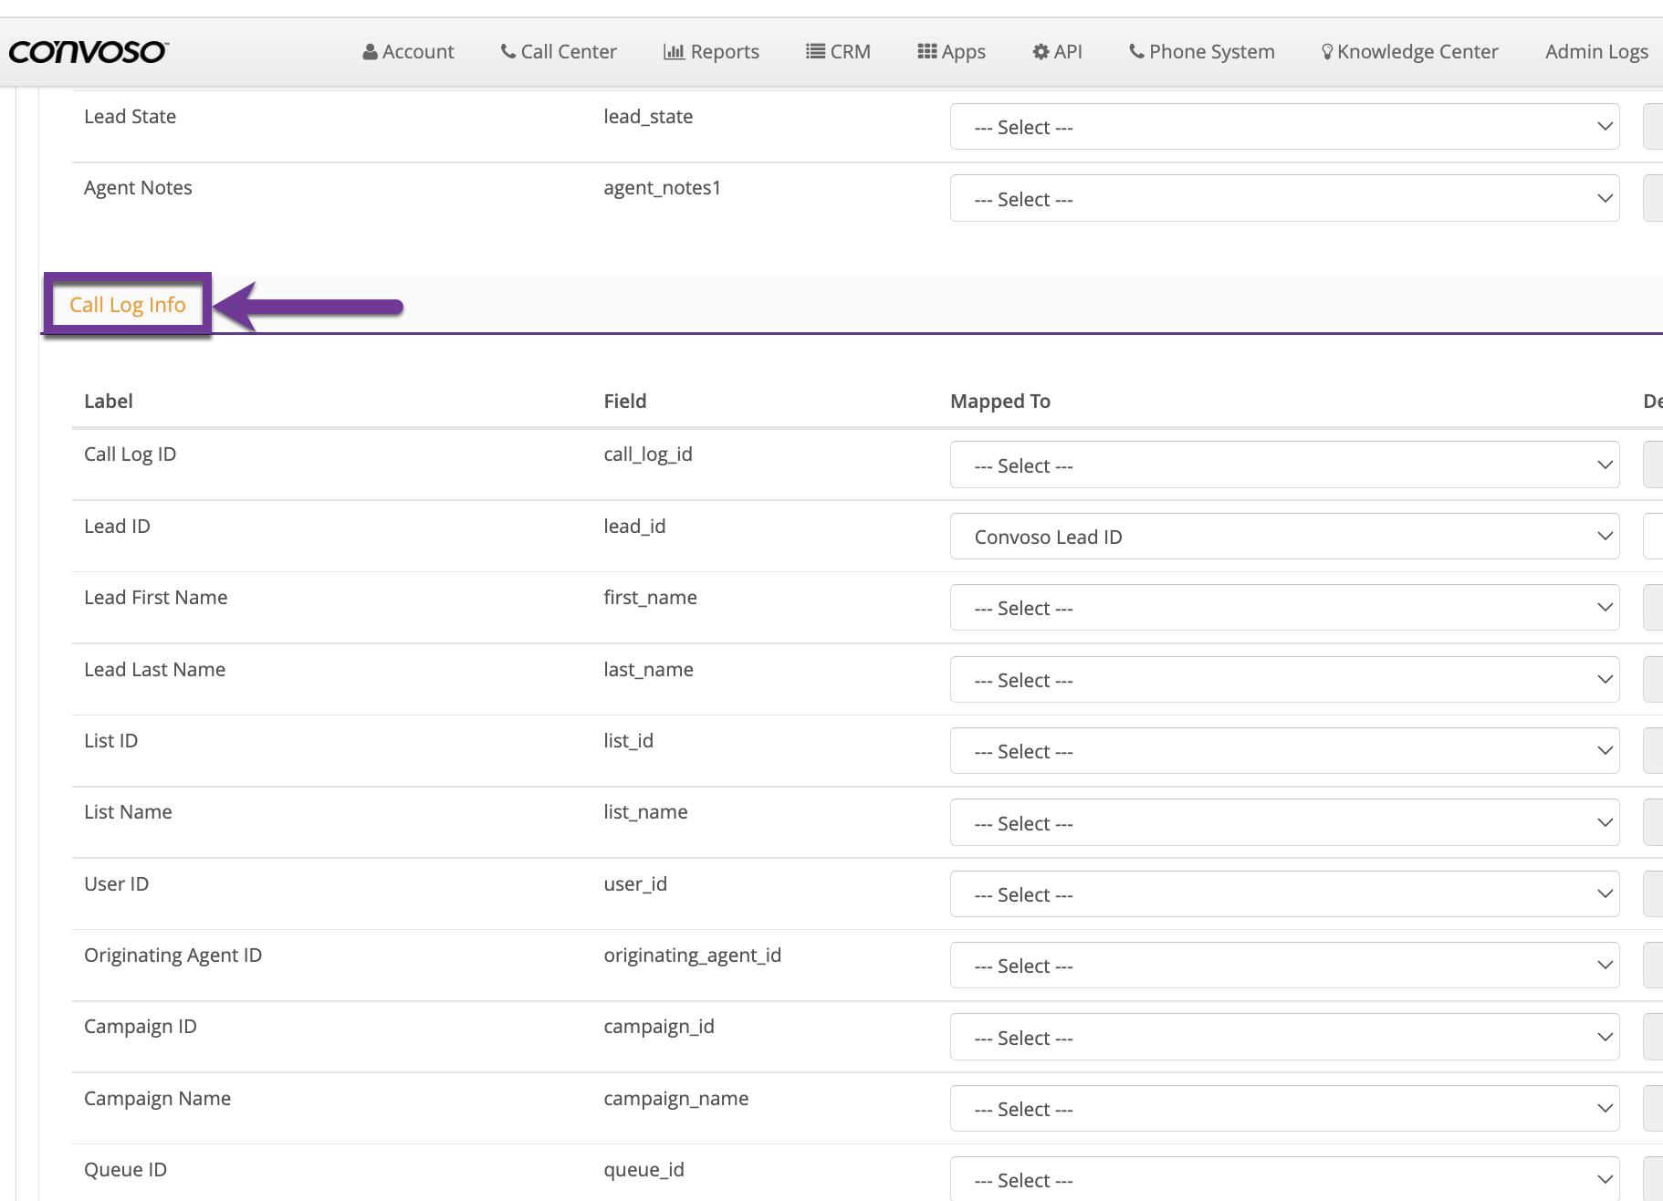
Task: Select the List Name mapped-to dropdown
Action: 1284,823
